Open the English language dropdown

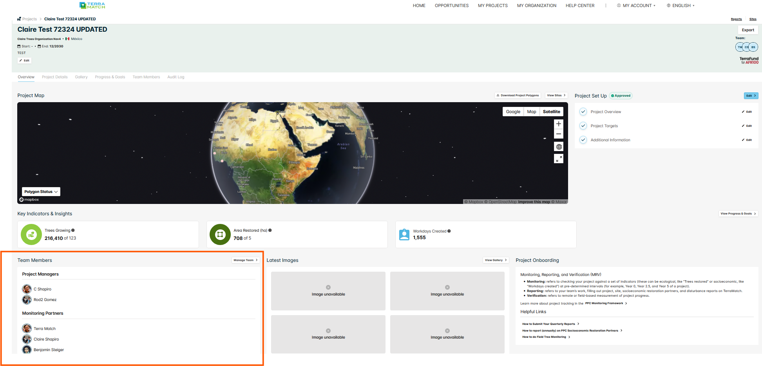pyautogui.click(x=681, y=5)
